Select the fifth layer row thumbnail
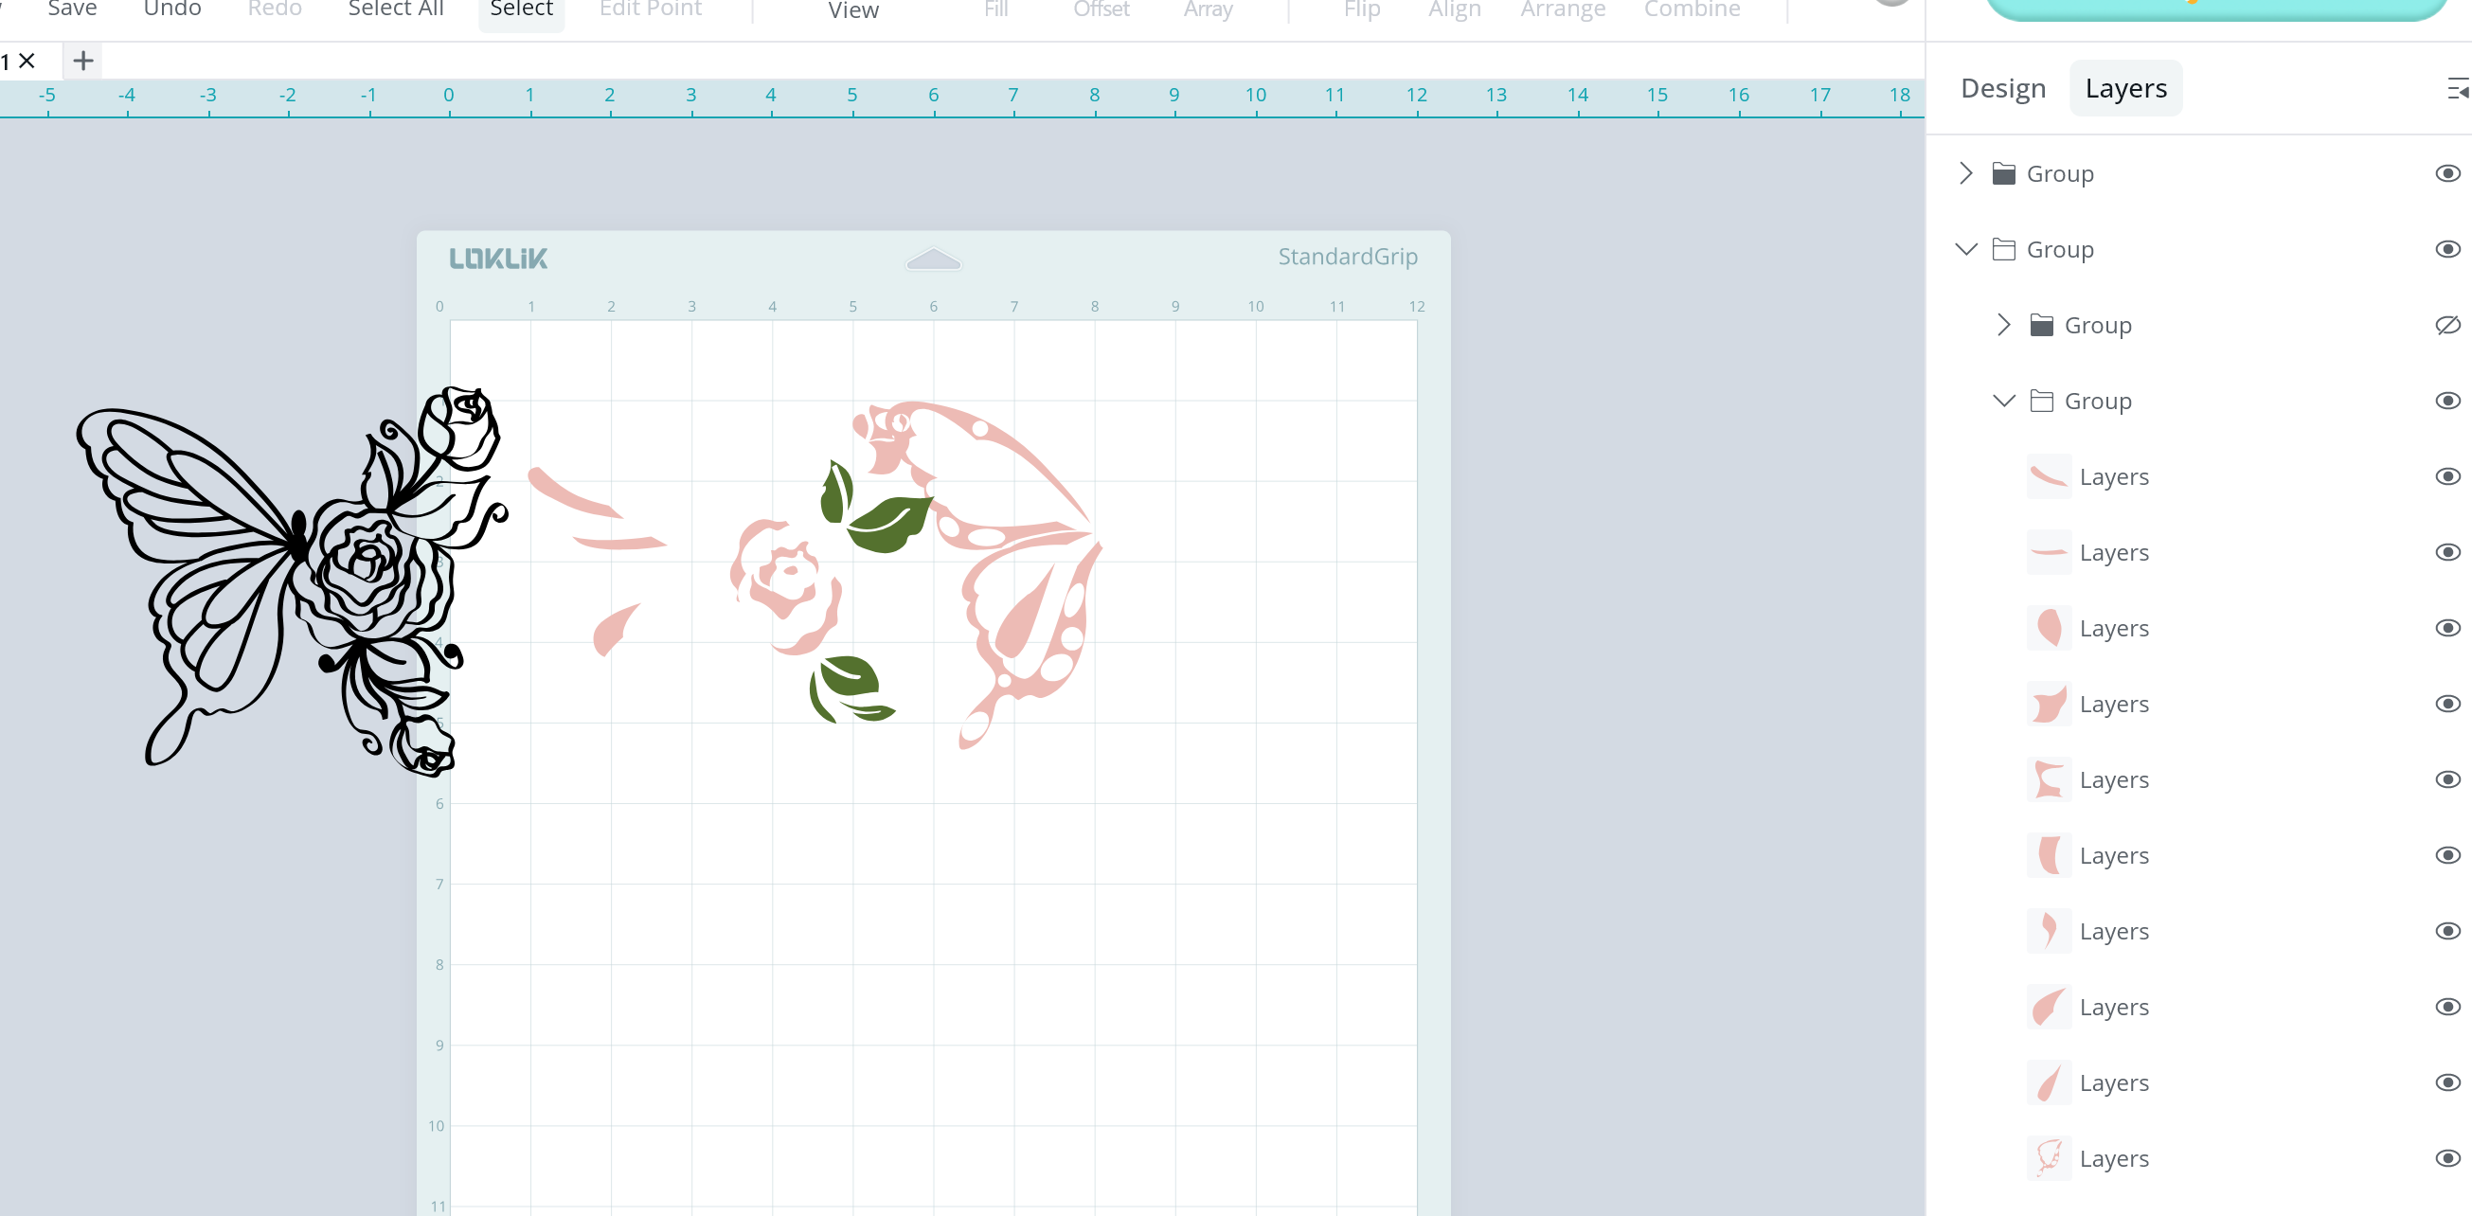This screenshot has width=2472, height=1216. 2049,780
